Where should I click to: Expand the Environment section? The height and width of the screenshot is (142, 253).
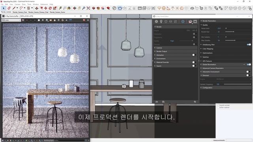pyautogui.click(x=176, y=59)
